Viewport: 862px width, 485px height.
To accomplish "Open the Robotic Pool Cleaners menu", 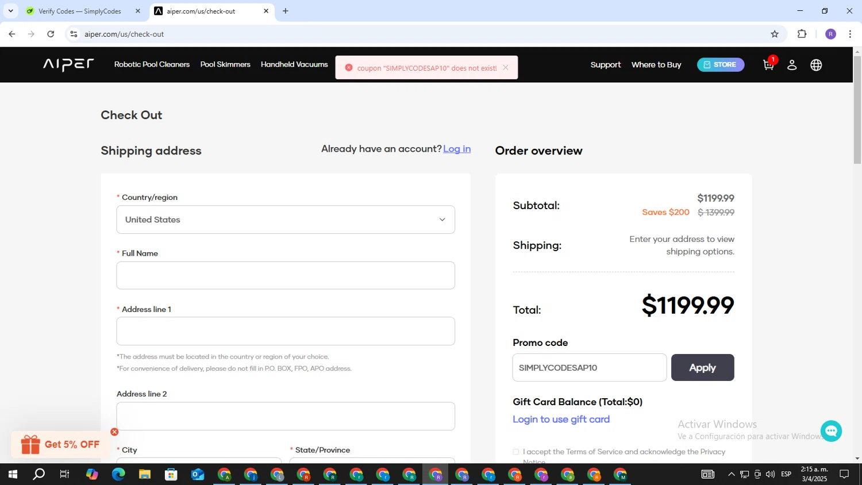I will pos(152,64).
